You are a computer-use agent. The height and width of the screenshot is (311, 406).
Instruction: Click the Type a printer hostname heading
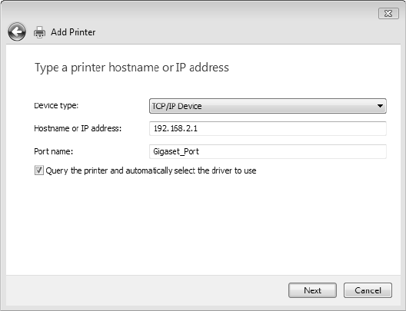[131, 68]
